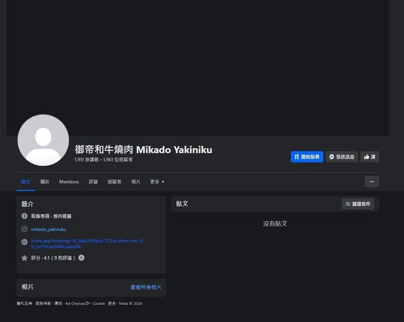The width and height of the screenshot is (404, 322).
Task: Go to the 評論 tab
Action: click(x=93, y=182)
